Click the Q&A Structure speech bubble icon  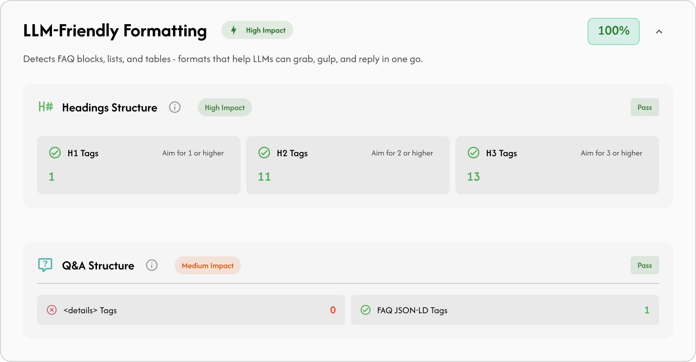[x=45, y=265]
